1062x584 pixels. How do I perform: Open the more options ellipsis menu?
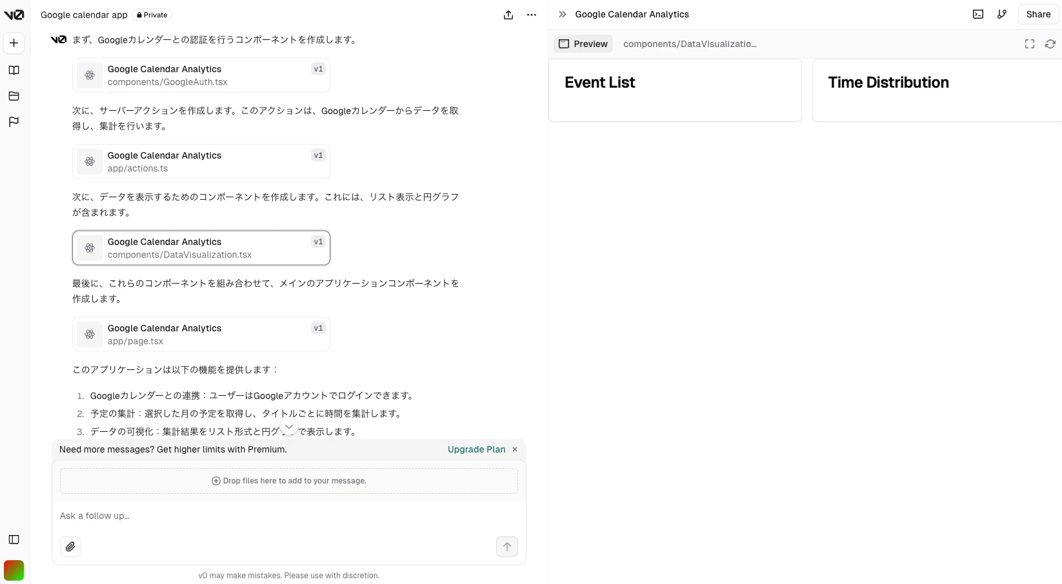click(532, 15)
